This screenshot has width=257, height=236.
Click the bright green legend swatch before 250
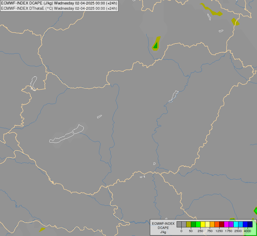[x=198, y=224]
